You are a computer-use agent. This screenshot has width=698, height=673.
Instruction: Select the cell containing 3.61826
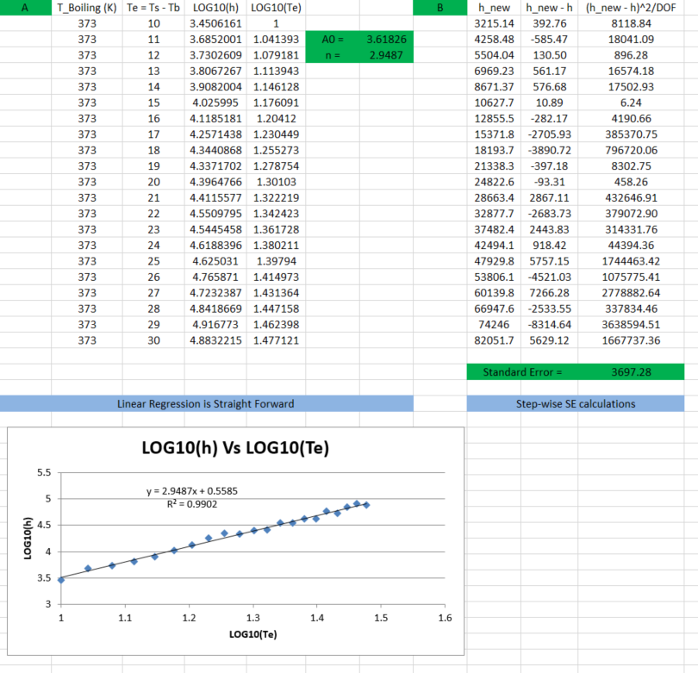386,40
